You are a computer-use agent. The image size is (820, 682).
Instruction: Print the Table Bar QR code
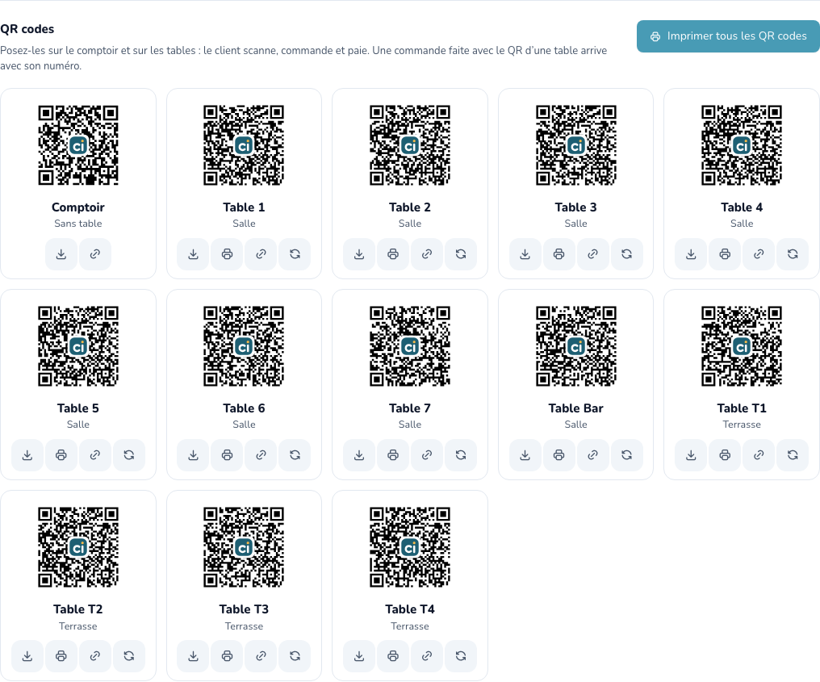tap(559, 455)
